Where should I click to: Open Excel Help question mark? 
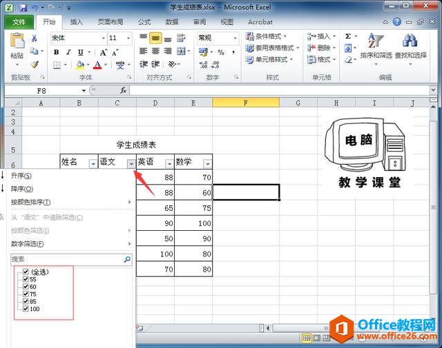397,21
